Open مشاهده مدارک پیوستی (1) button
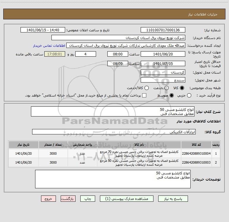The height and width of the screenshot is (222, 229). (127, 199)
